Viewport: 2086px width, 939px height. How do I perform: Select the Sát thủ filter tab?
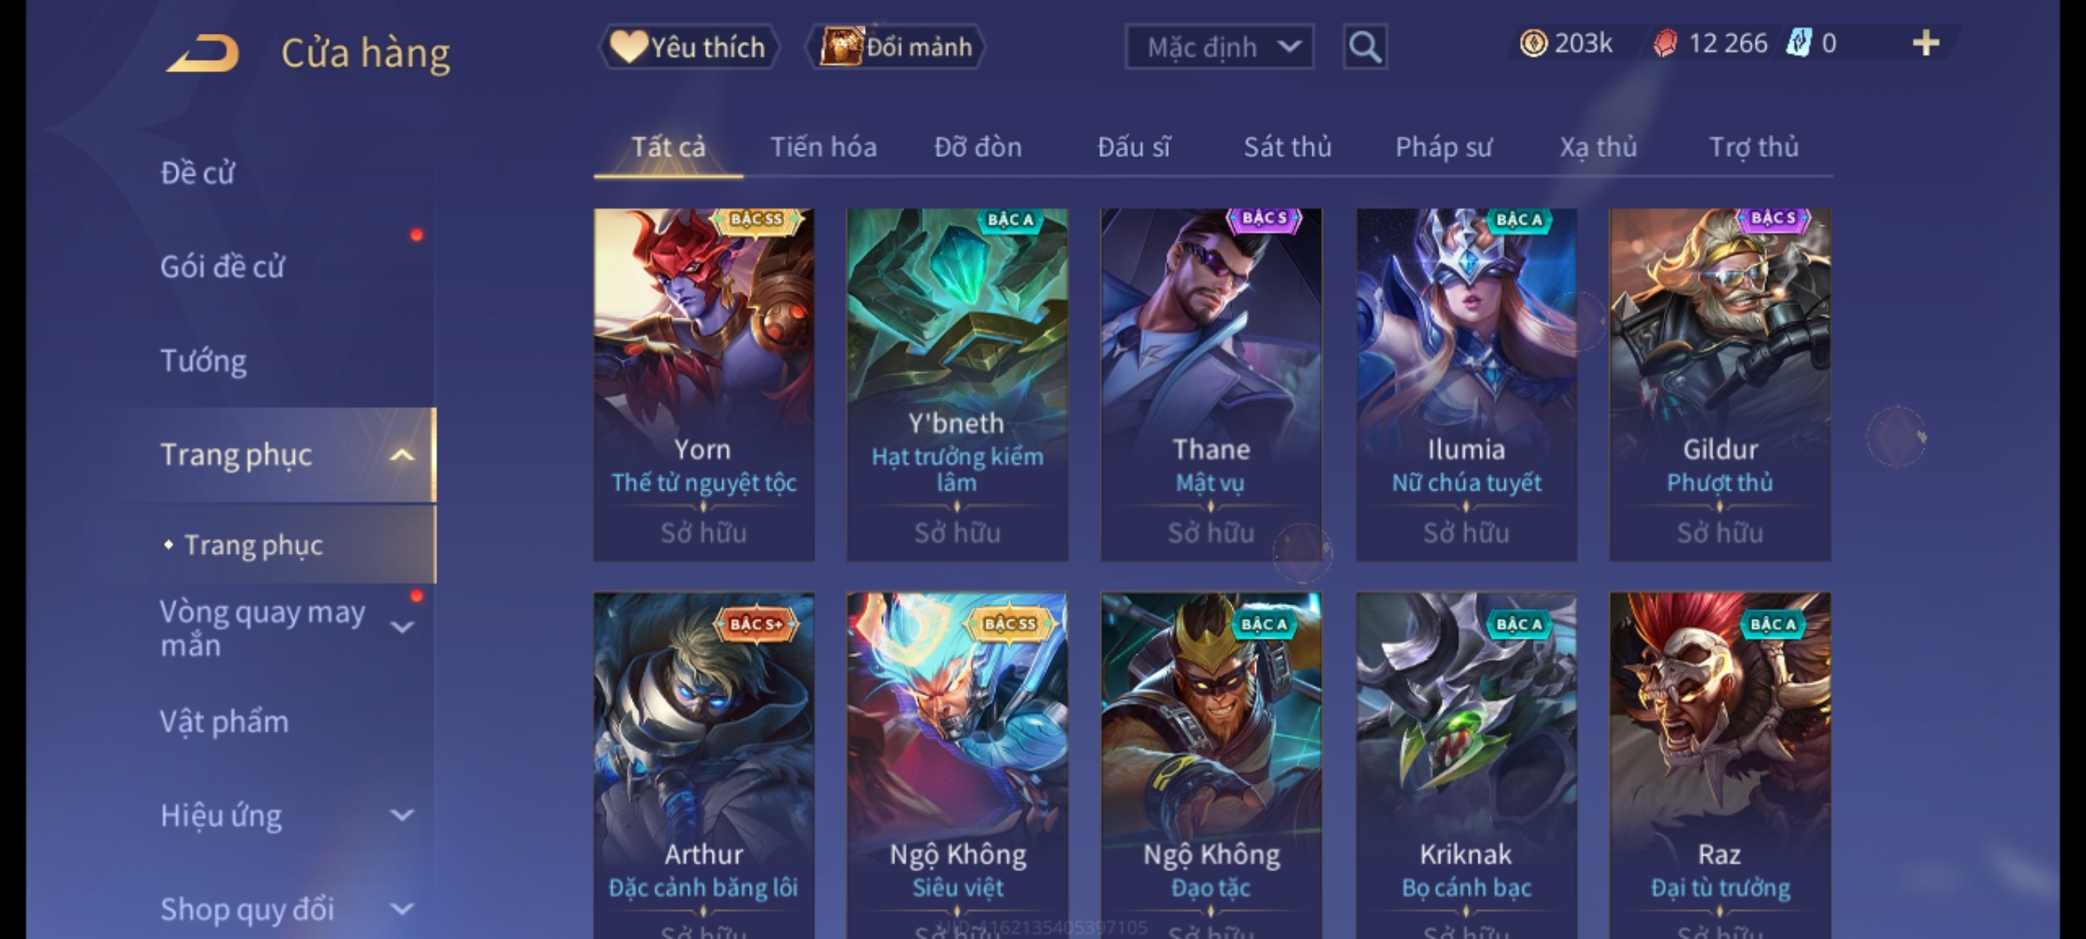click(1287, 147)
